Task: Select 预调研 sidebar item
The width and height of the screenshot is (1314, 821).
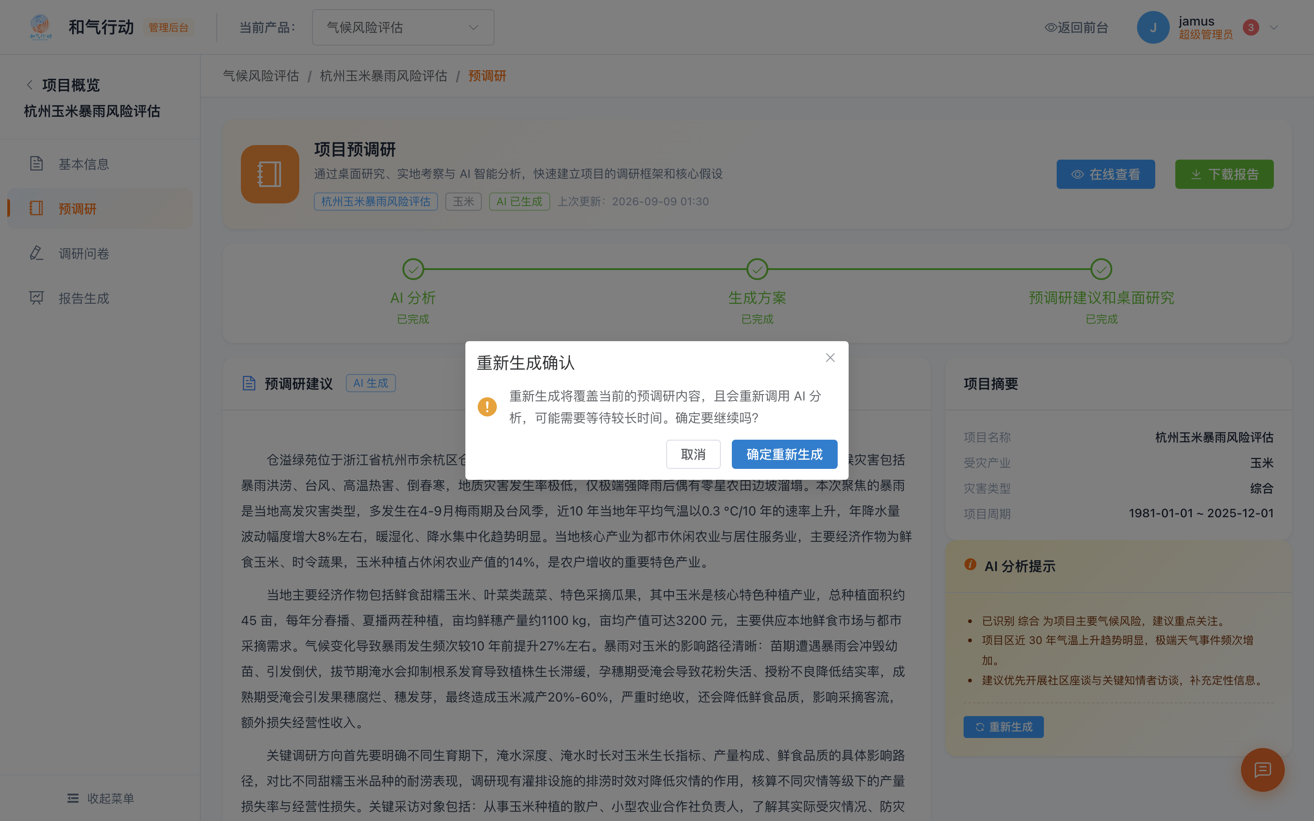Action: tap(100, 208)
